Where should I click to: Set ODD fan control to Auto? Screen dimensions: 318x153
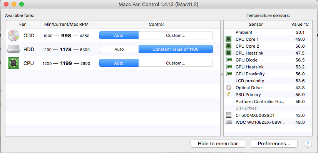click(x=119, y=35)
